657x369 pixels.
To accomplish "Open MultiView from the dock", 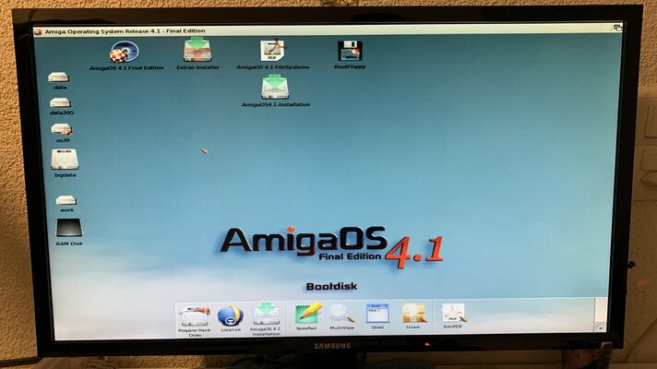I will coord(342,314).
